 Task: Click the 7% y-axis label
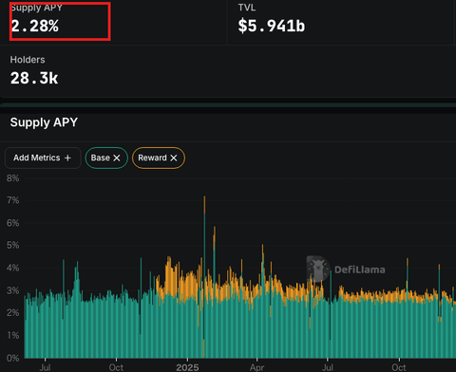[x=12, y=200]
